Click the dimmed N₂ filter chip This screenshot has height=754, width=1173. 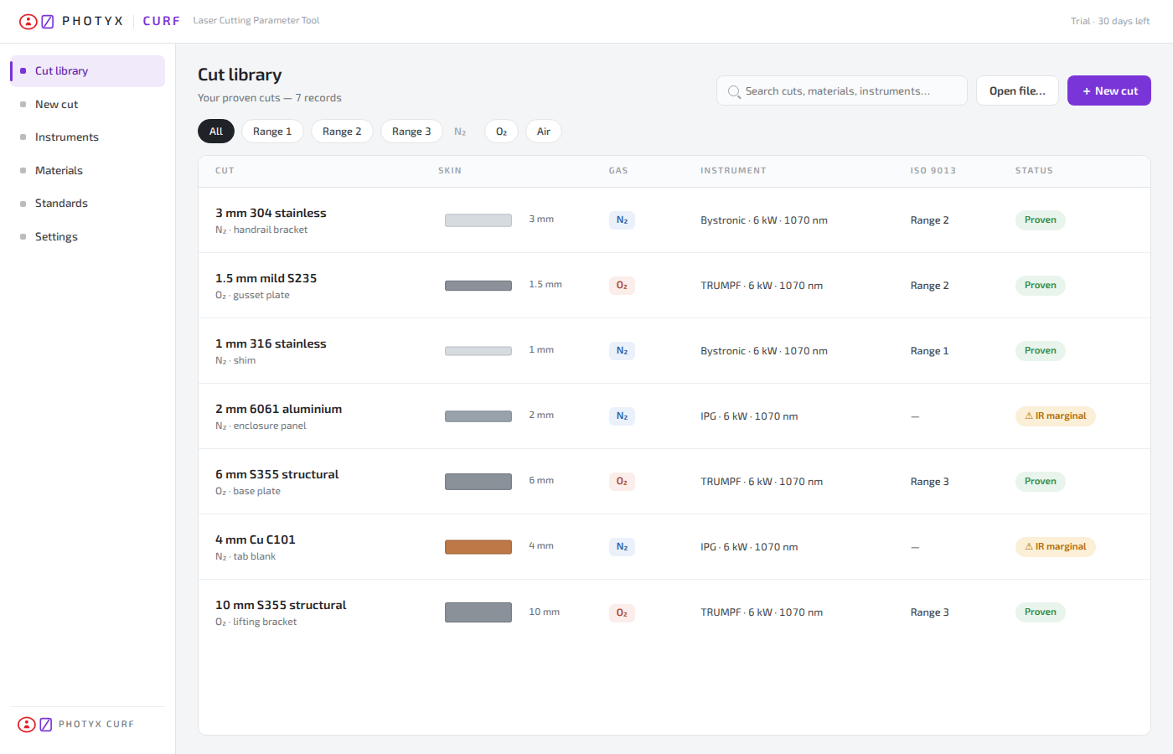(460, 132)
